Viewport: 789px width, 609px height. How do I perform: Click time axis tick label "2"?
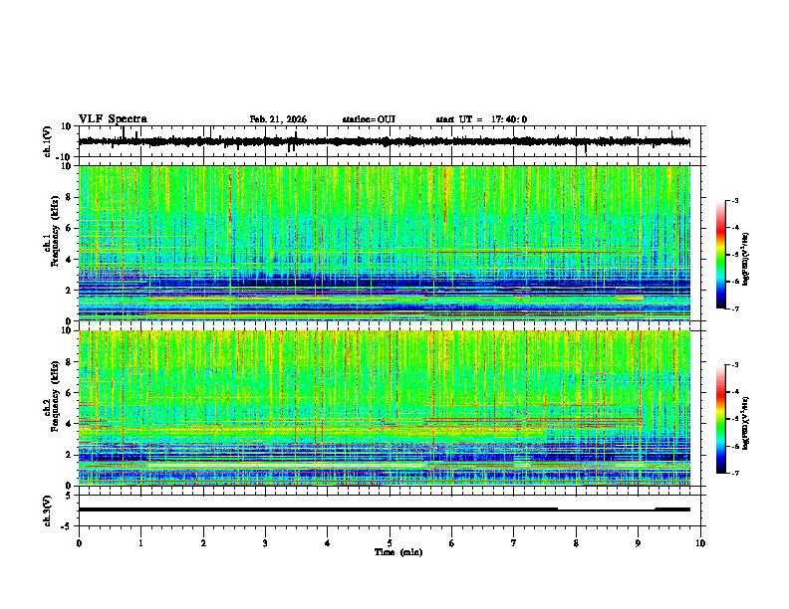pyautogui.click(x=203, y=543)
